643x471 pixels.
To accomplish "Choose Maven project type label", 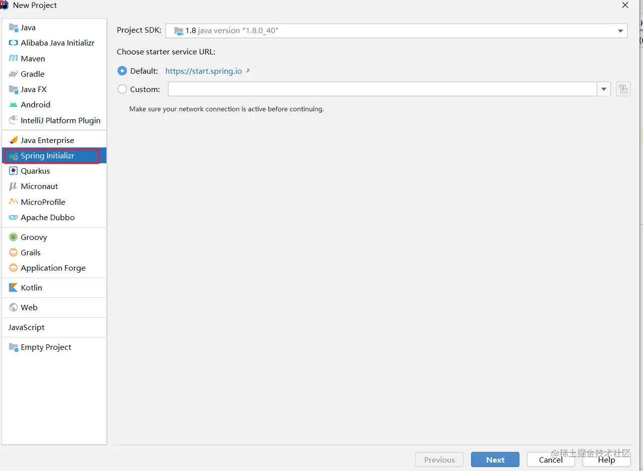I will pos(33,58).
